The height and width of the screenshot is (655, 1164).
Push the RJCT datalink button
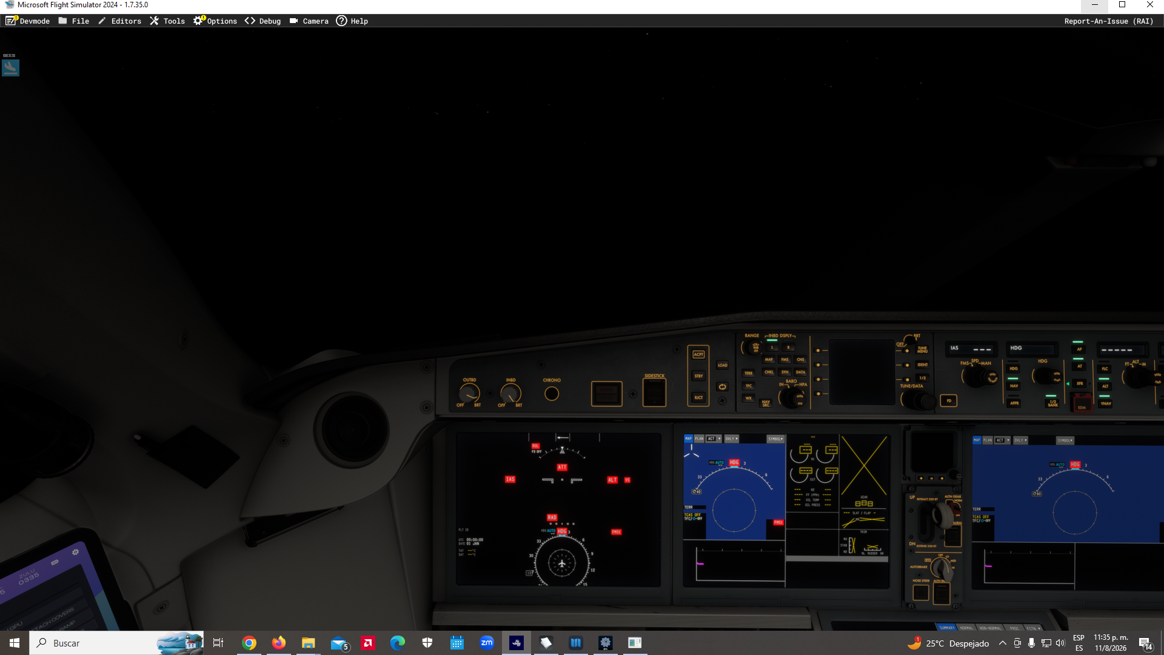[698, 398]
